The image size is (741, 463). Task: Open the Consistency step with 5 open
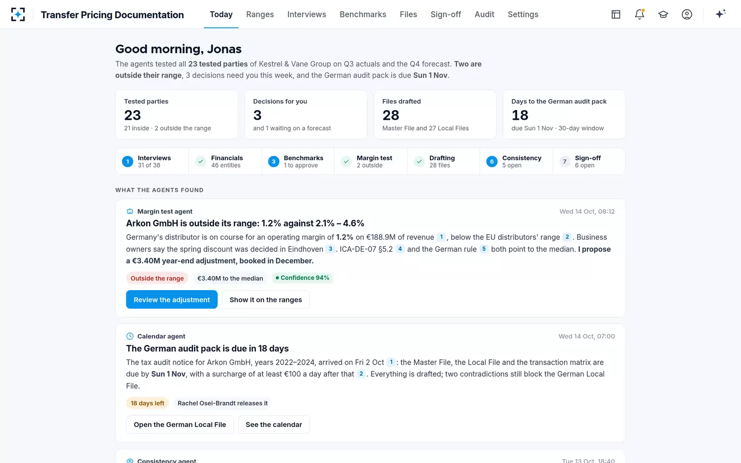(x=517, y=162)
